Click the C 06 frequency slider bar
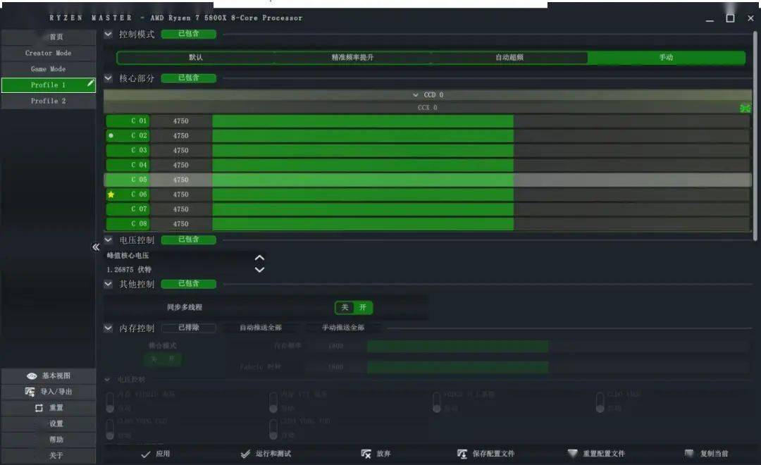Viewport: 761px width, 465px height. [x=481, y=194]
